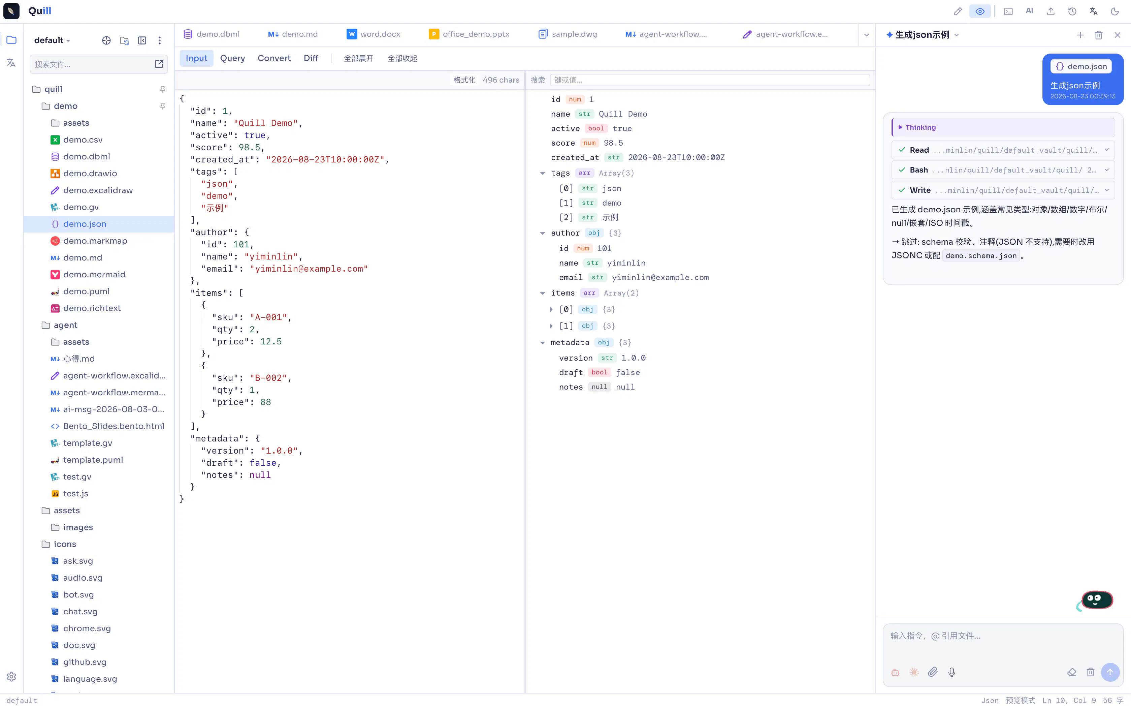This screenshot has height=707, width=1131.
Task: Attach a file with paperclip icon
Action: point(932,672)
